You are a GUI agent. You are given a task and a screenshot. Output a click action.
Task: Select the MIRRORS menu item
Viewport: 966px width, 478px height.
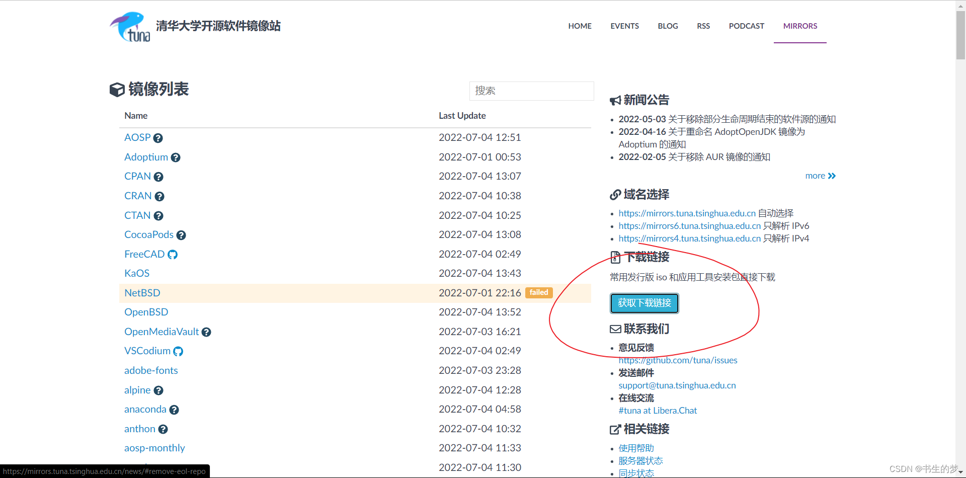[800, 26]
